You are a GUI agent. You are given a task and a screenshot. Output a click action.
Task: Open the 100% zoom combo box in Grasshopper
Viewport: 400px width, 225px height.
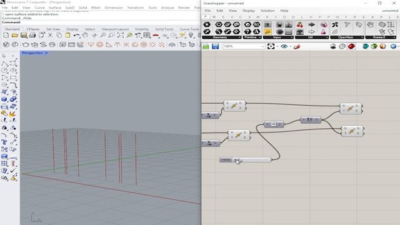[244, 46]
